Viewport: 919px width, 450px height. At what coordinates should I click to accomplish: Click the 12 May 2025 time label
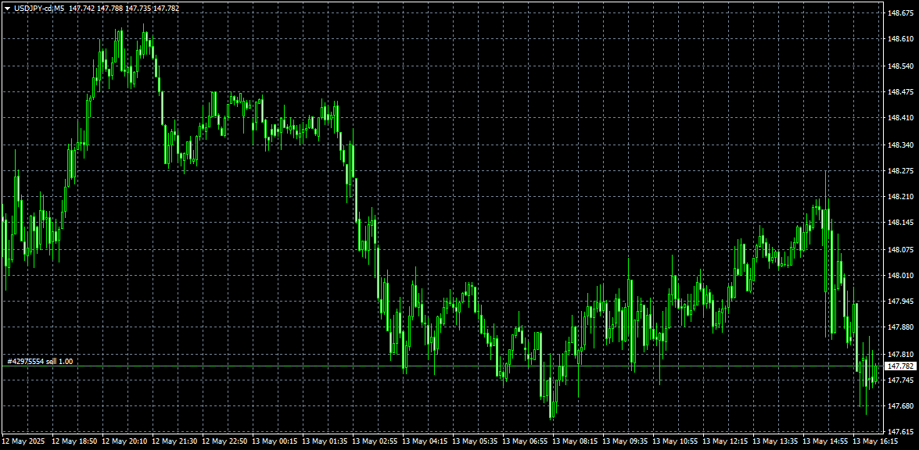click(23, 441)
